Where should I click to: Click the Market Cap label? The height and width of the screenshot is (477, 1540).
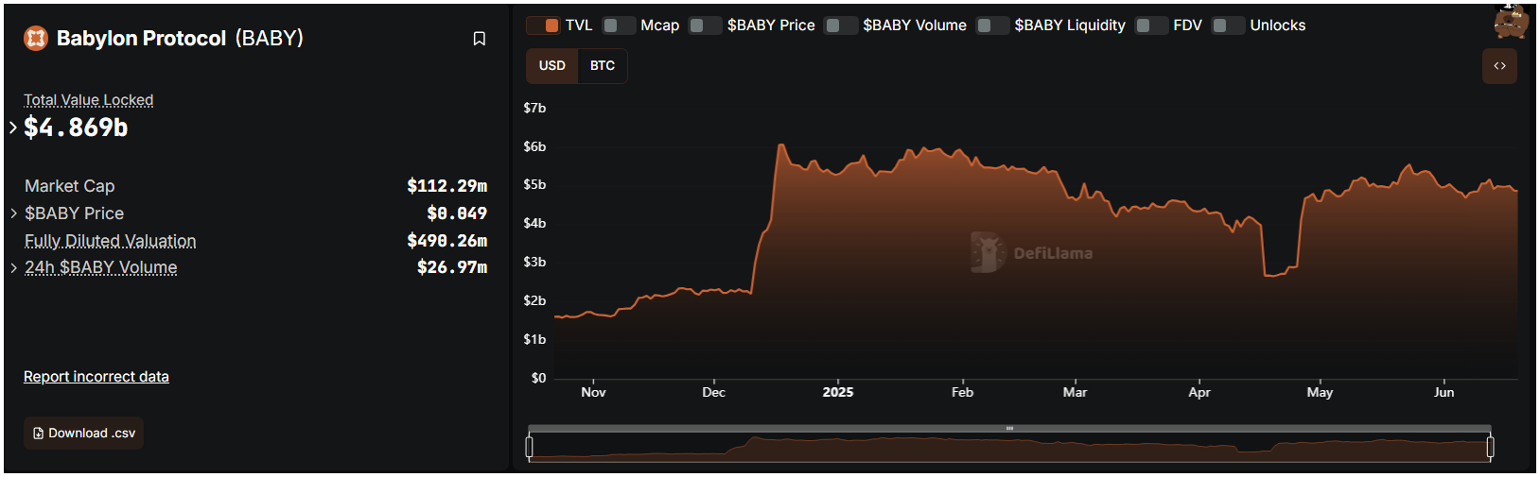[x=70, y=186]
